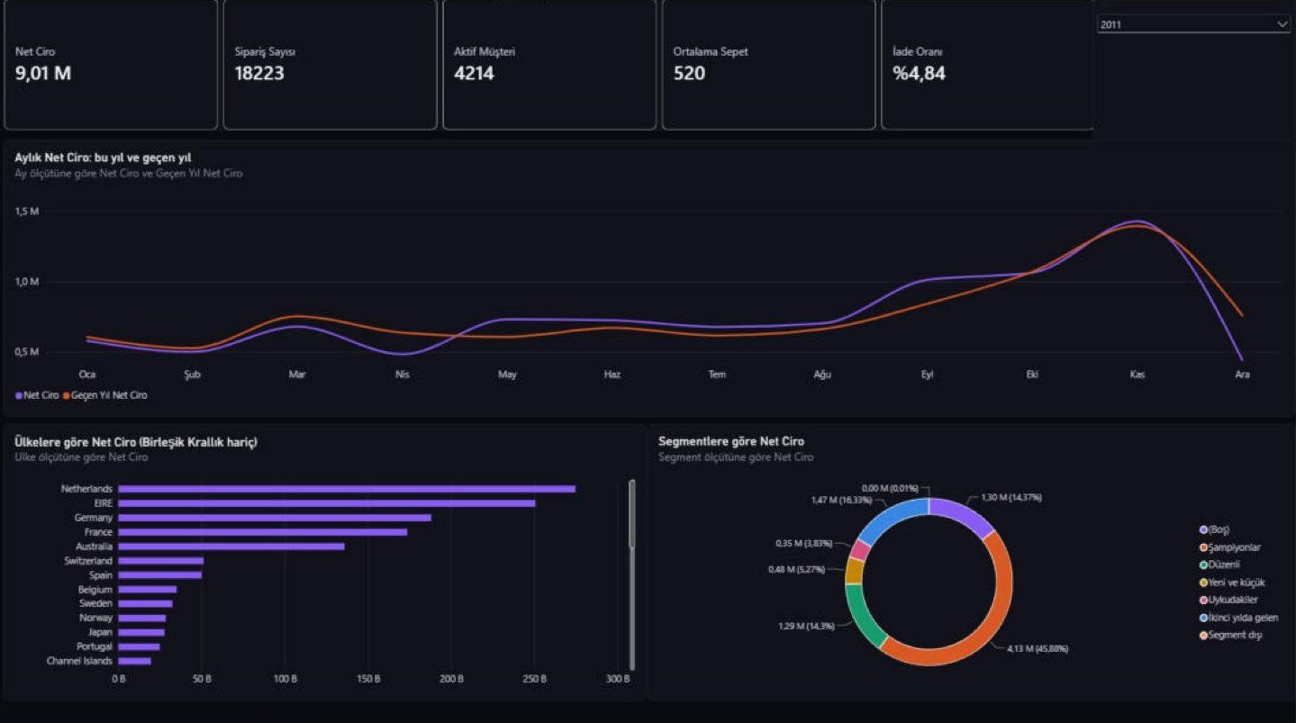Click the country chart vertical scrollbar
Screen dimensions: 1296x723
[x=632, y=574]
